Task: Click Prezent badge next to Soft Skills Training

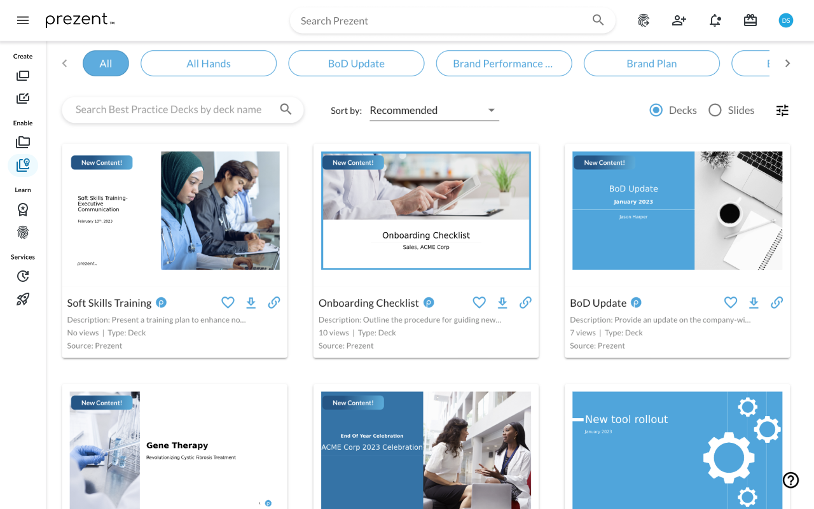Action: pyautogui.click(x=162, y=303)
